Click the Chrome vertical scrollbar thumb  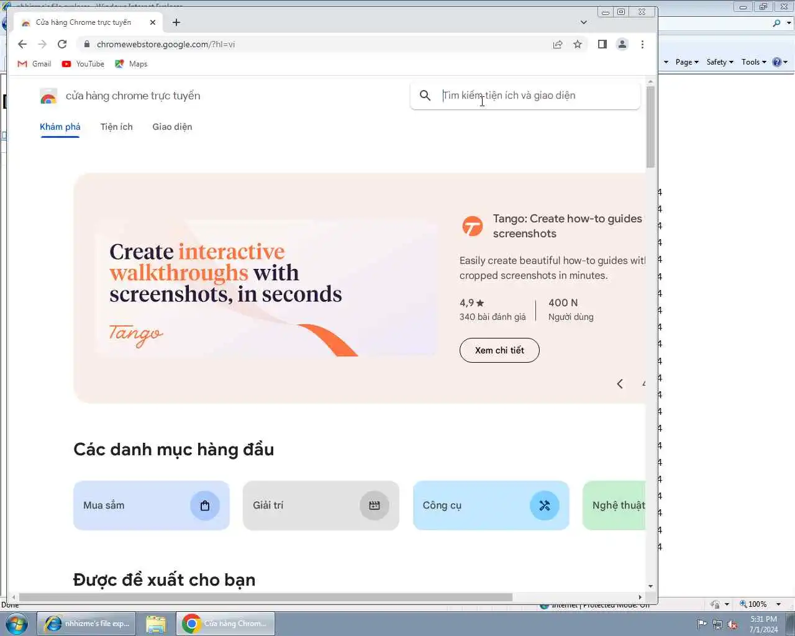coord(650,127)
